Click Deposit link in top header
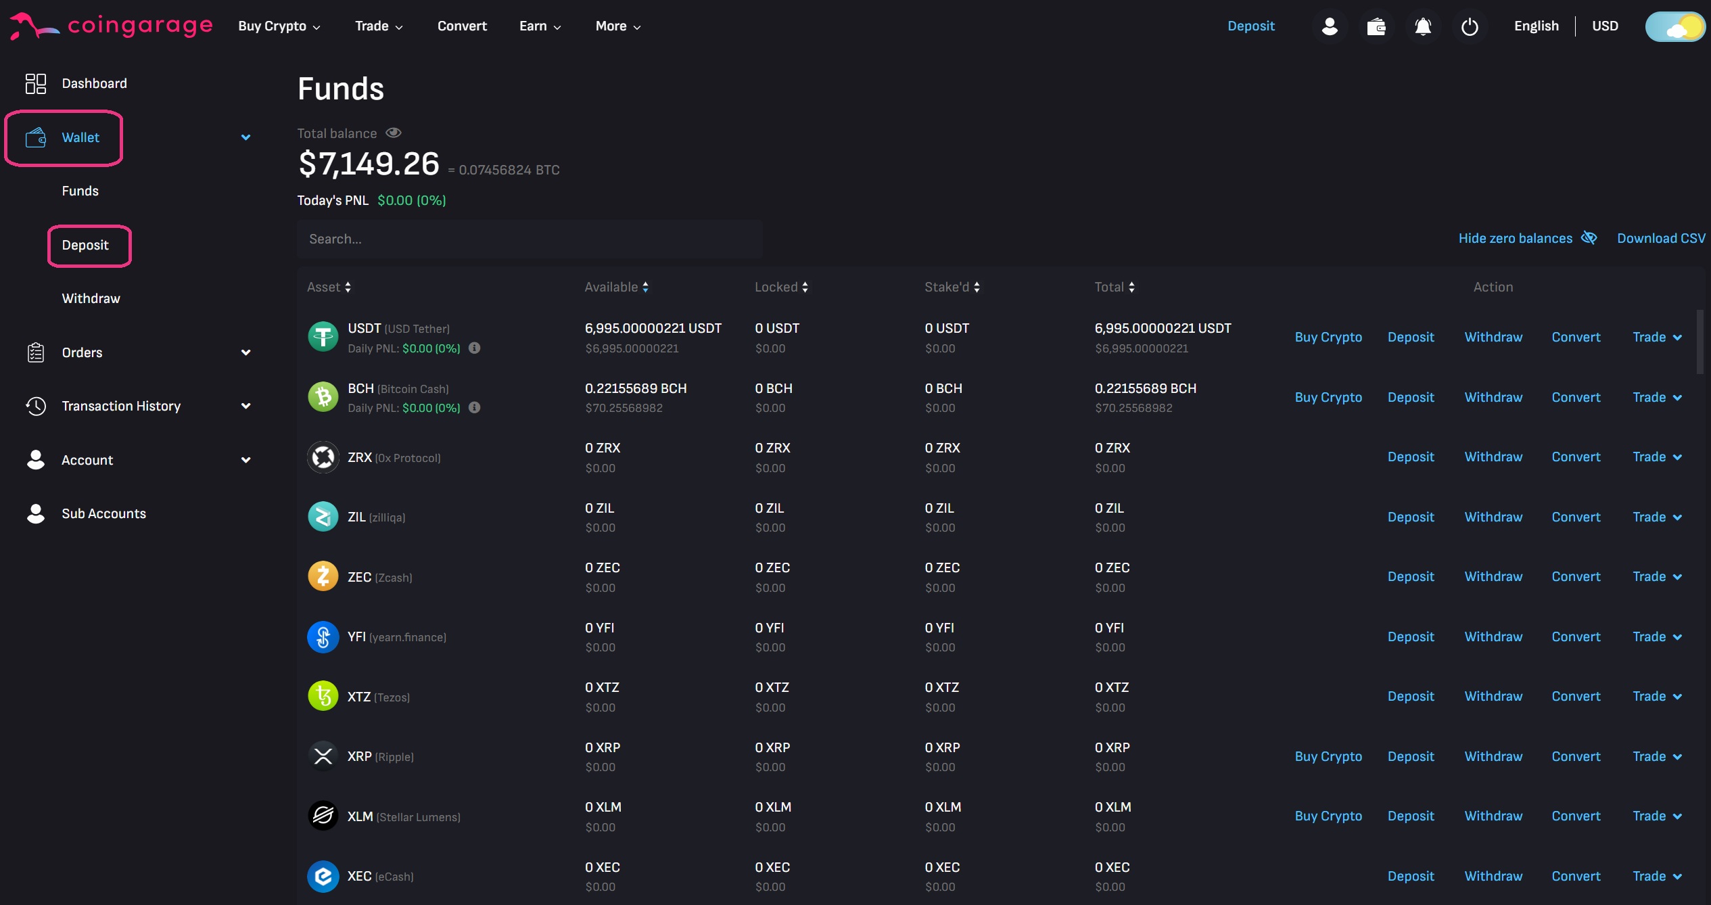Viewport: 1711px width, 905px height. click(x=1251, y=26)
